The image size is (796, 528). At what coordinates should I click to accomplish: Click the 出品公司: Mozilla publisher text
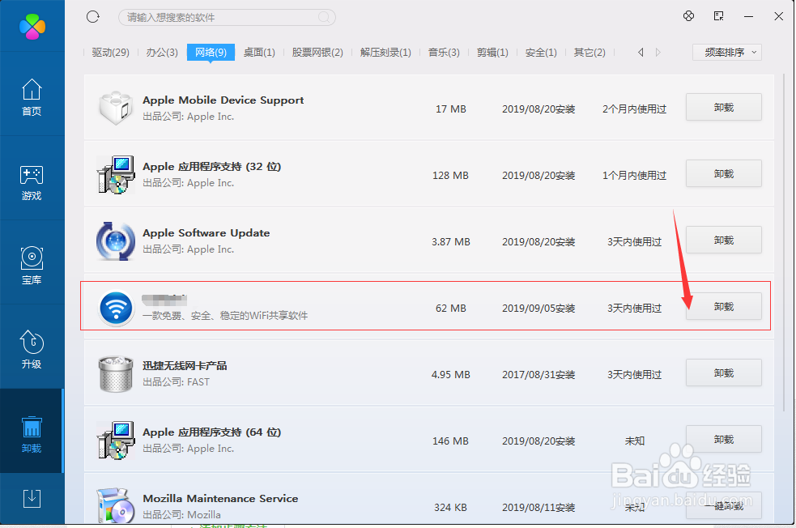(x=181, y=514)
